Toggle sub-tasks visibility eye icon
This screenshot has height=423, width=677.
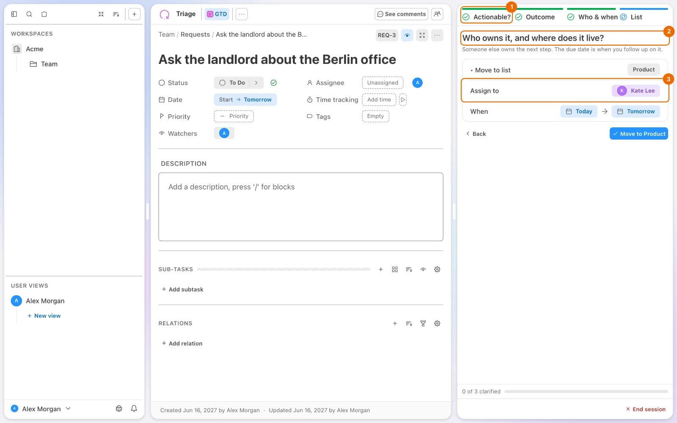[x=423, y=269]
